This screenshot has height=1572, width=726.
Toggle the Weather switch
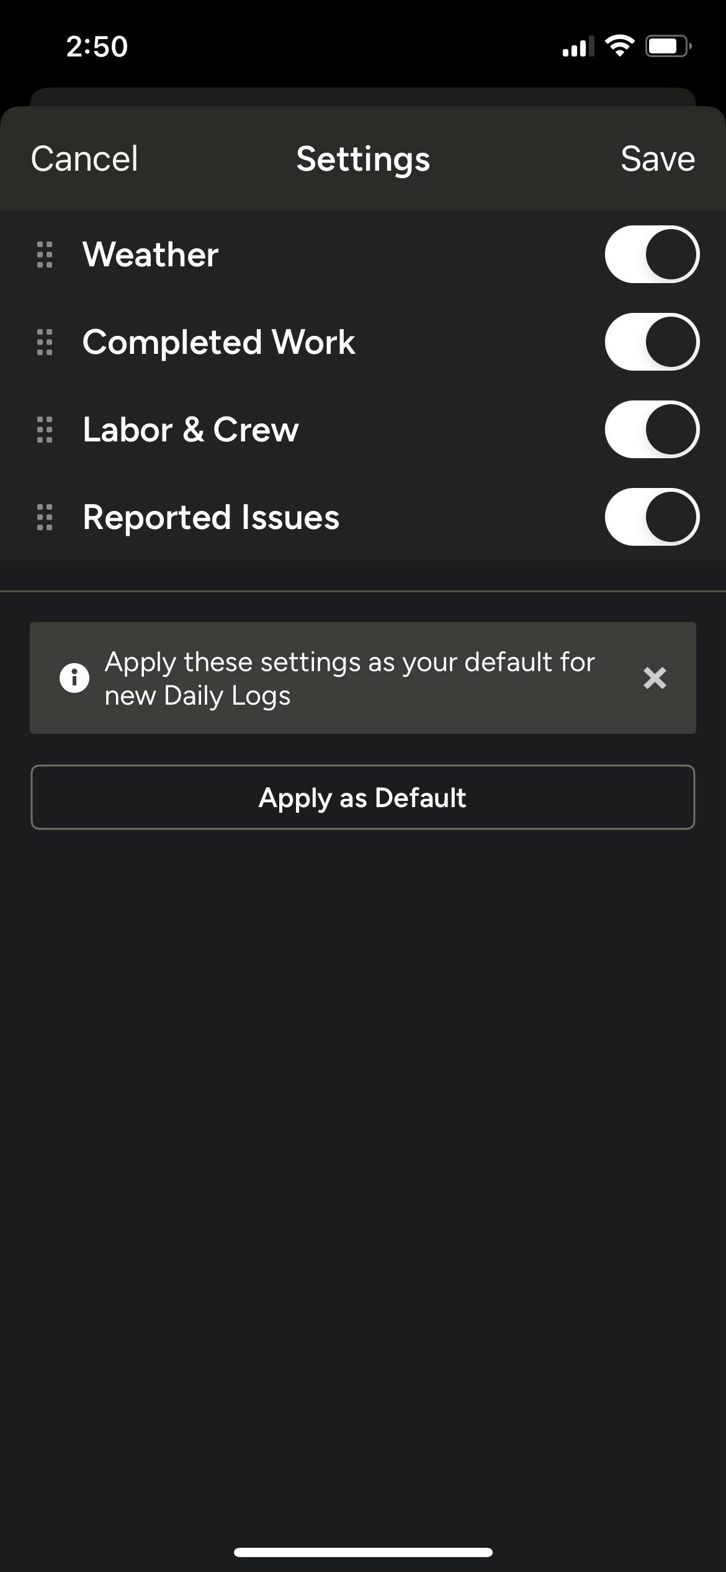pyautogui.click(x=652, y=255)
